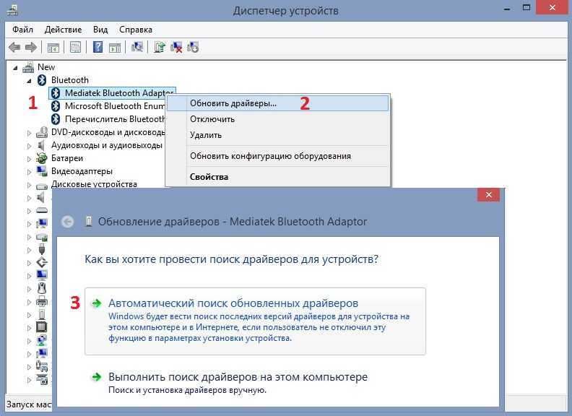Choose Обновить конфигурацию оборудования
This screenshot has height=416, width=572.
[278, 156]
